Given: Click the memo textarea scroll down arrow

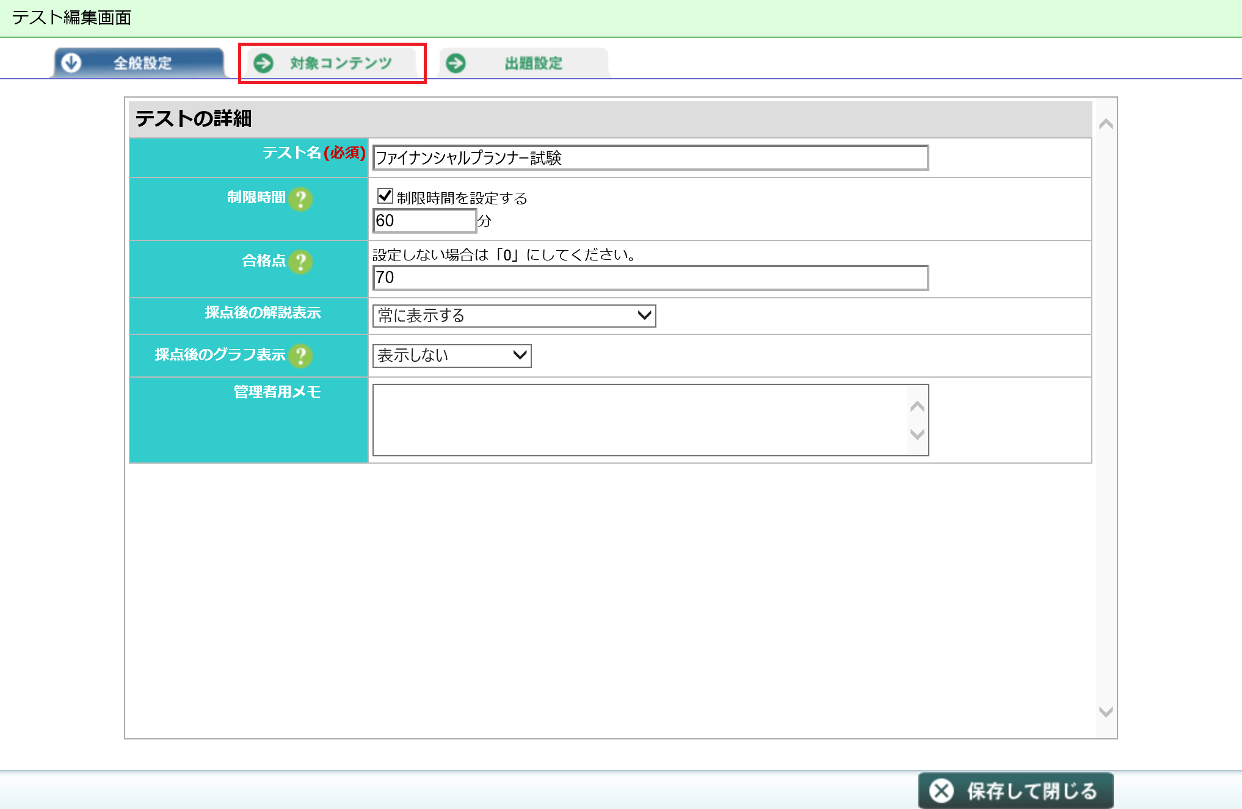Looking at the screenshot, I should pyautogui.click(x=917, y=434).
